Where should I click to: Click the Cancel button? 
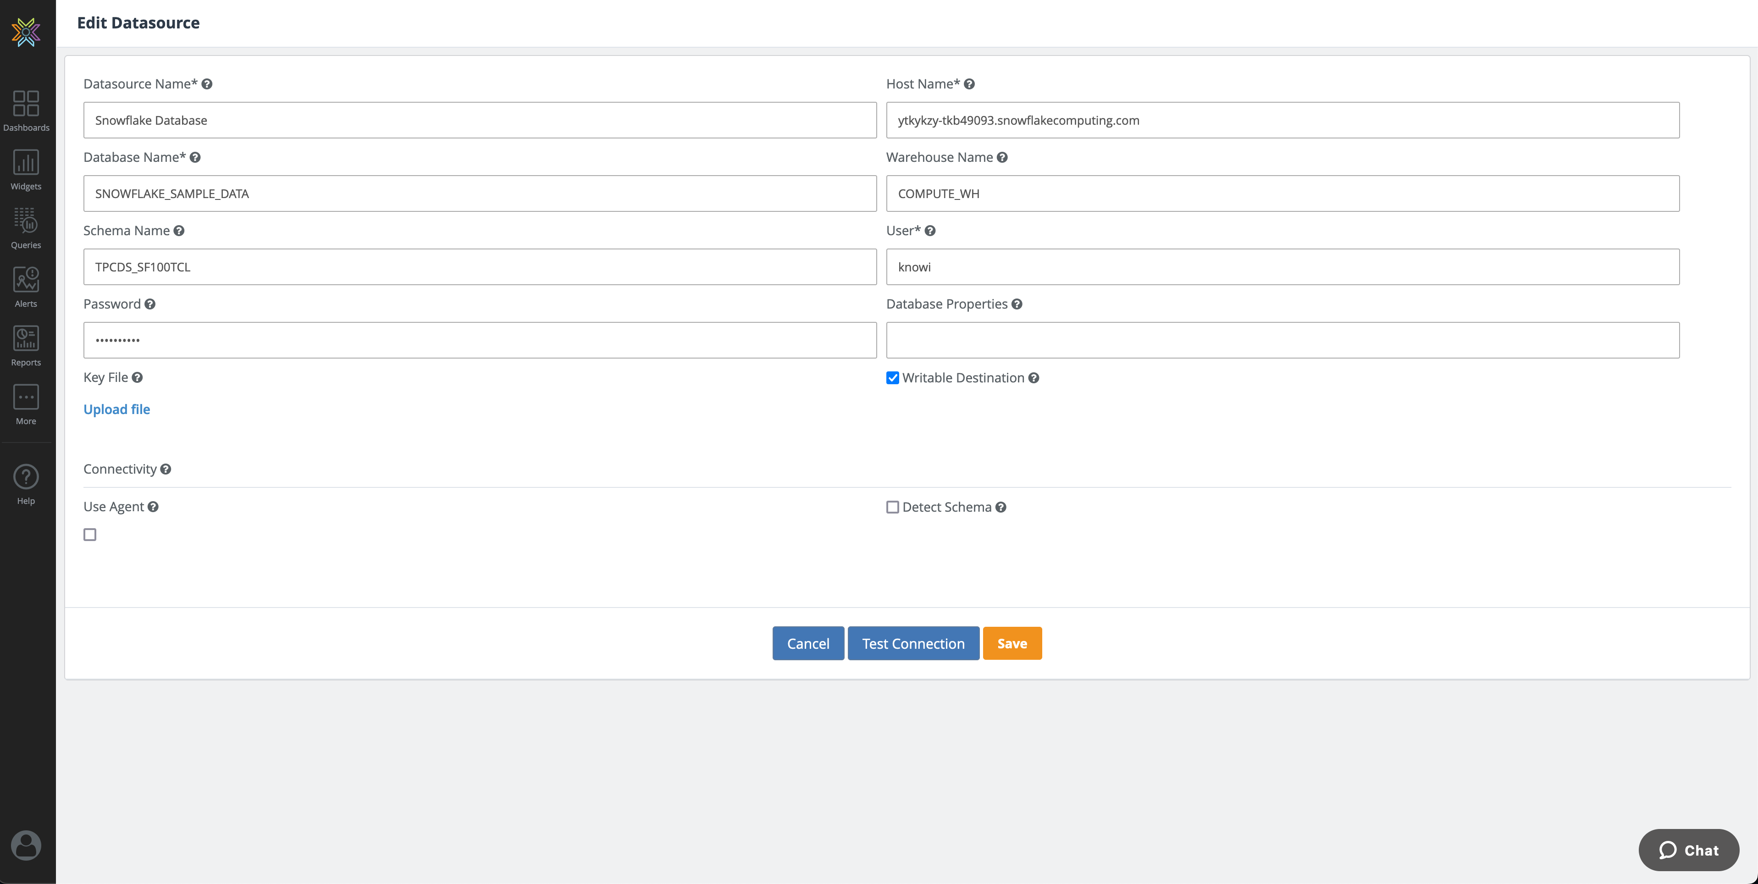click(808, 644)
